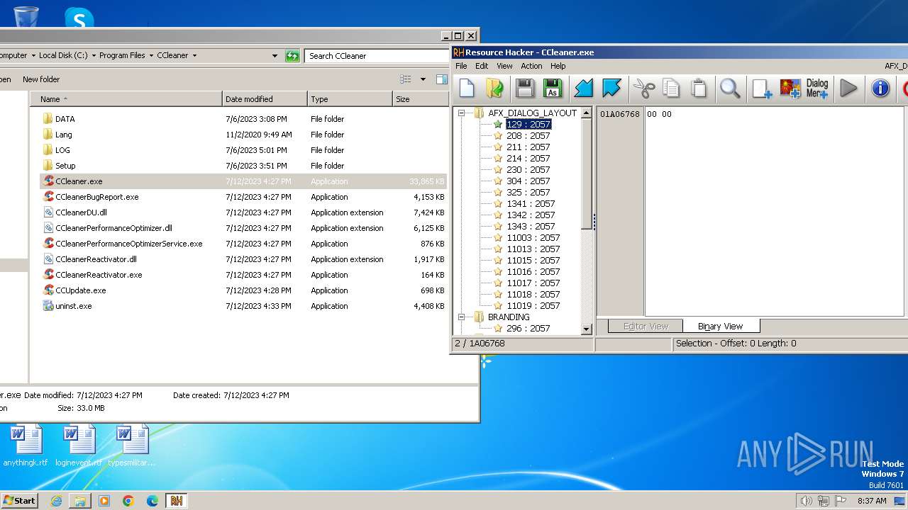This screenshot has height=510, width=908.
Task: Click the Resource Hacker taskbar button
Action: (x=176, y=501)
